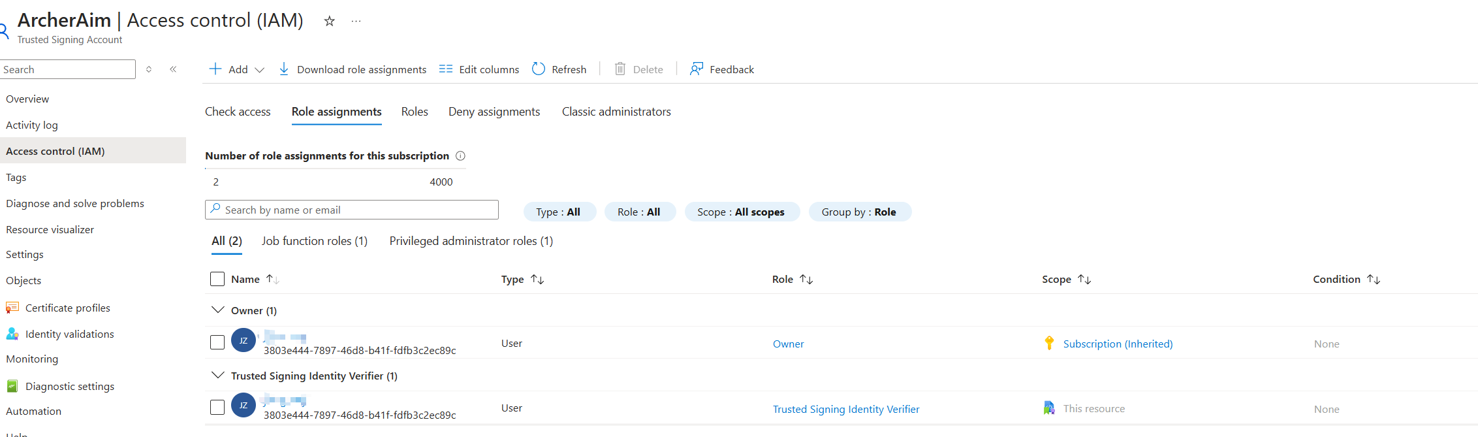Click the expand/collapse up-down arrows near search

coord(149,69)
